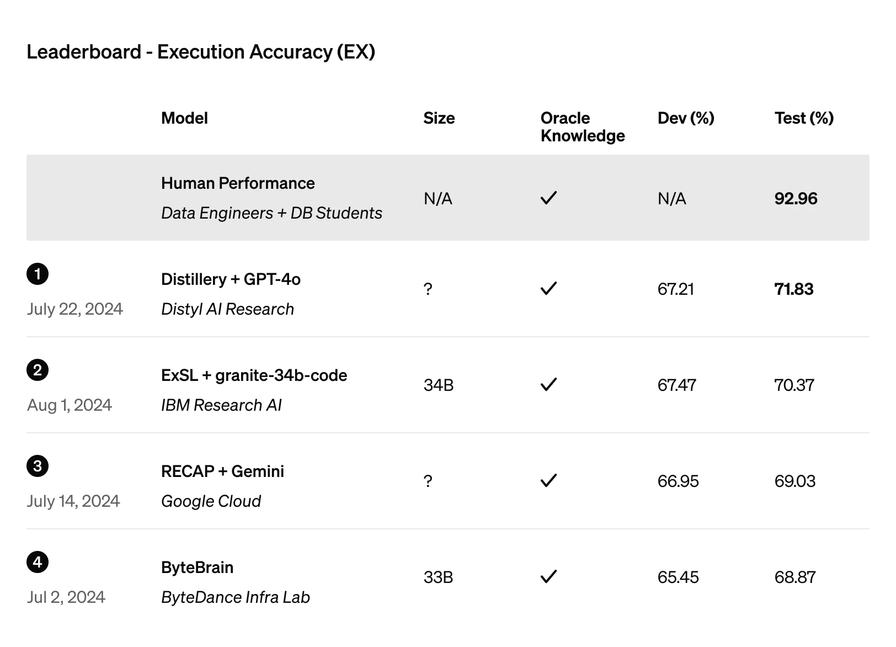Open the ExSL + granite-34b-code entry
The width and height of the screenshot is (896, 647).
[254, 375]
